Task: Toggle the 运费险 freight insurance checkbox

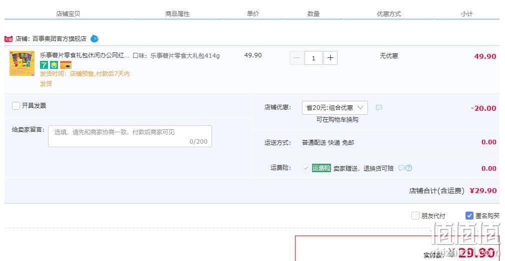Action: pos(306,168)
